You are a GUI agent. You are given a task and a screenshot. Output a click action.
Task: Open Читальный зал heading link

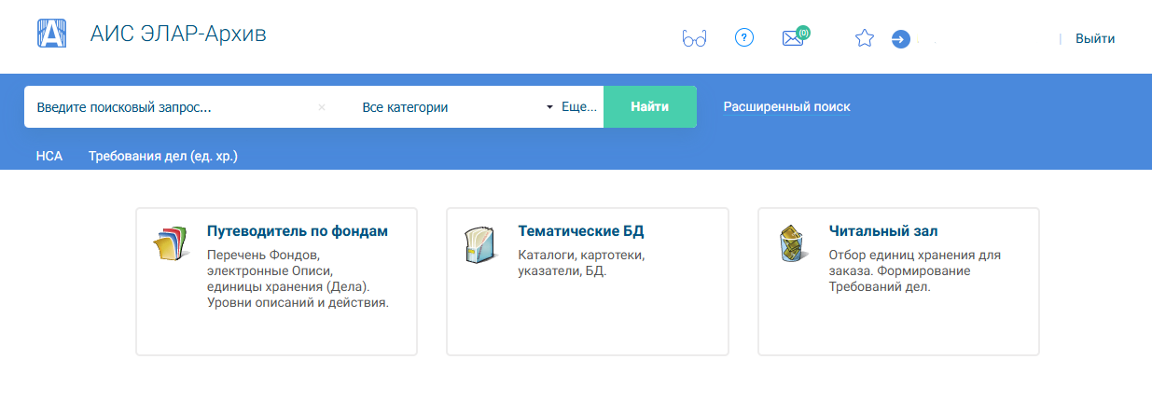coord(883,231)
